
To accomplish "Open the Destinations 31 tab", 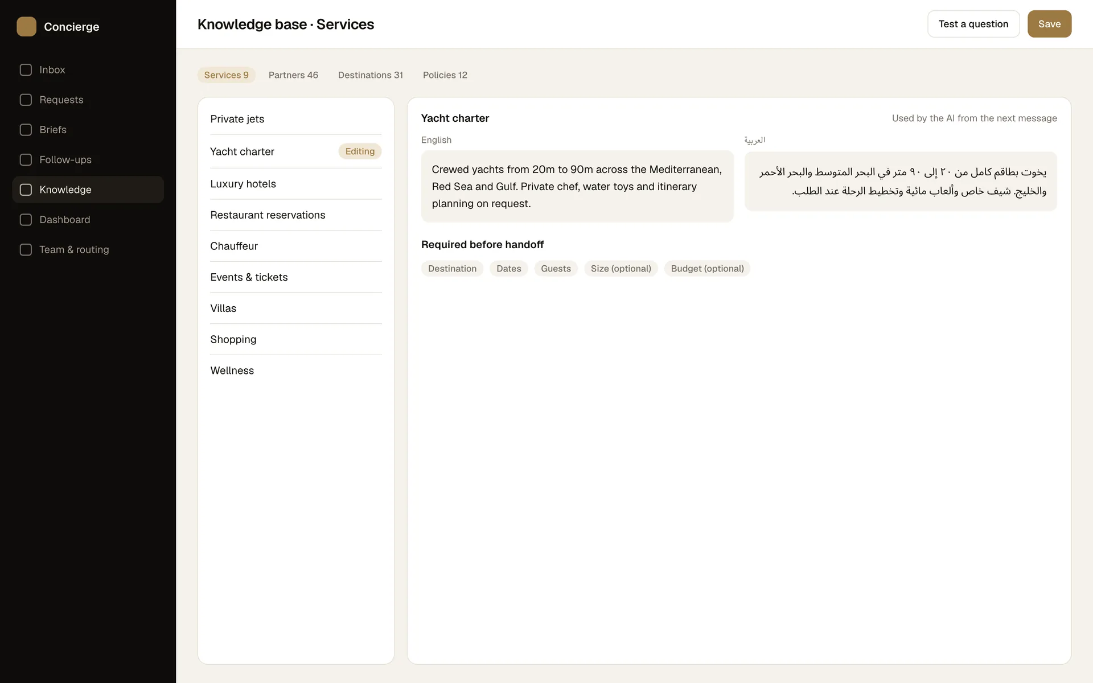I will (371, 75).
